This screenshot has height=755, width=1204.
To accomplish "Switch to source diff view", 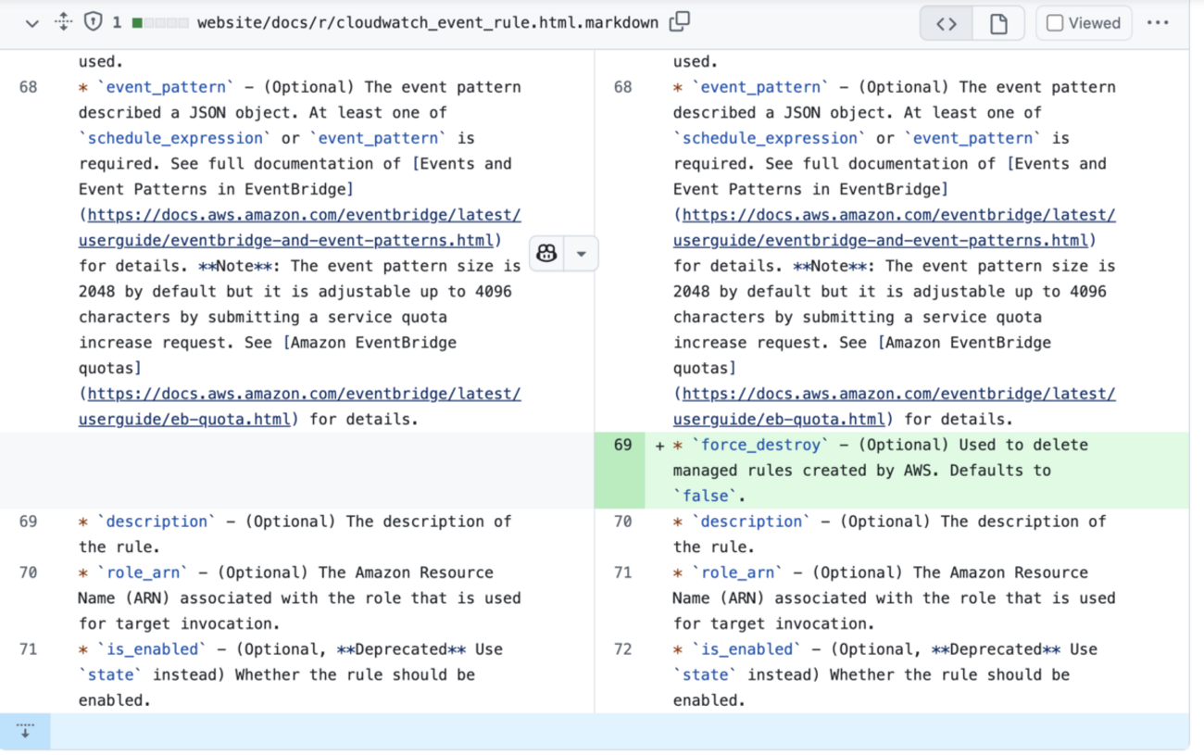I will pos(946,24).
